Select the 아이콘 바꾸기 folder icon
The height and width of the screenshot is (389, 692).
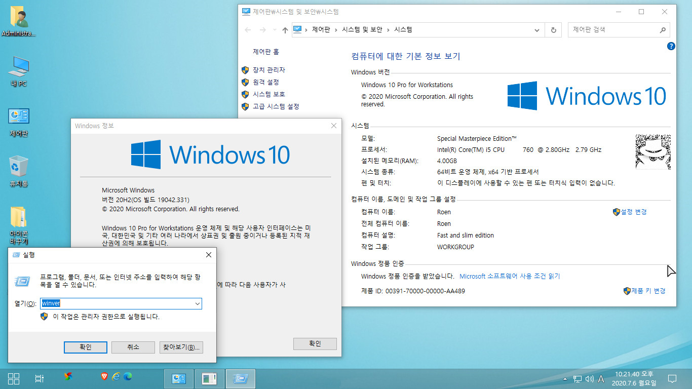click(x=19, y=225)
